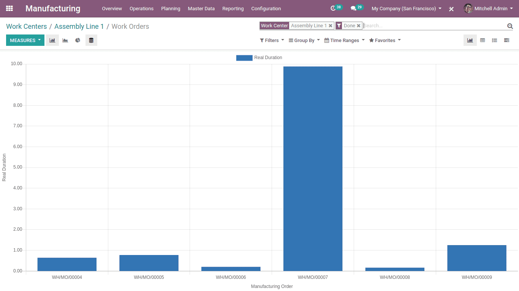
Task: Go to Assembly Line 1 breadcrumb
Action: click(x=79, y=27)
